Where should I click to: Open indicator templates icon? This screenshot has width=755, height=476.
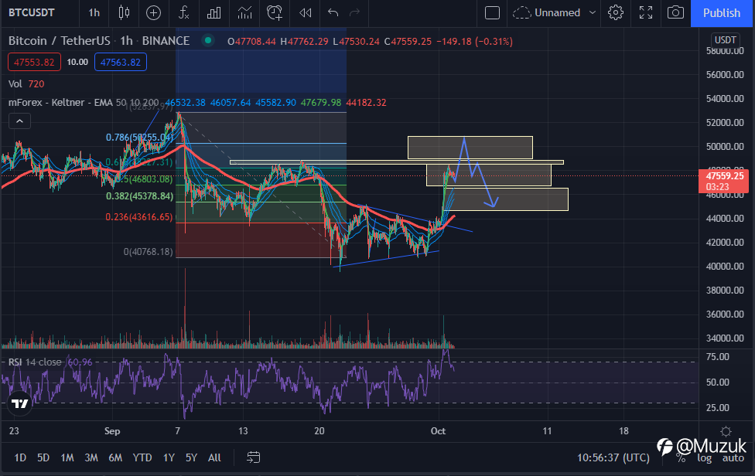(244, 13)
